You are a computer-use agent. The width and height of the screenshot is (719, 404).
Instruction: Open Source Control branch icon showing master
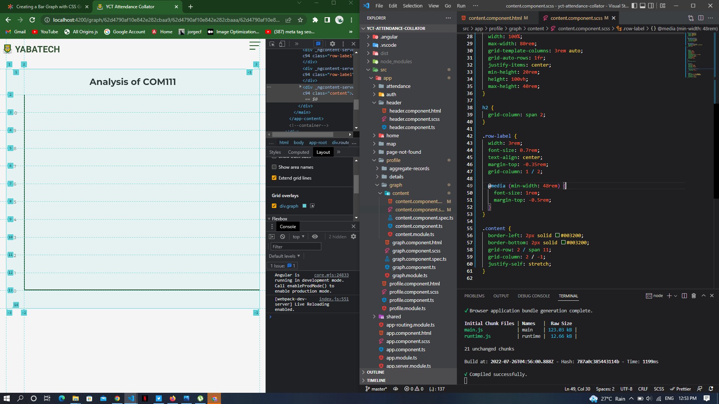376,389
